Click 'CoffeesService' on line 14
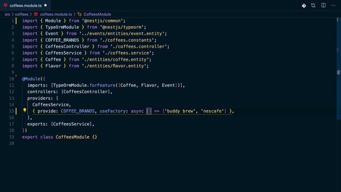The height and width of the screenshot is (192, 341). pyautogui.click(x=50, y=105)
